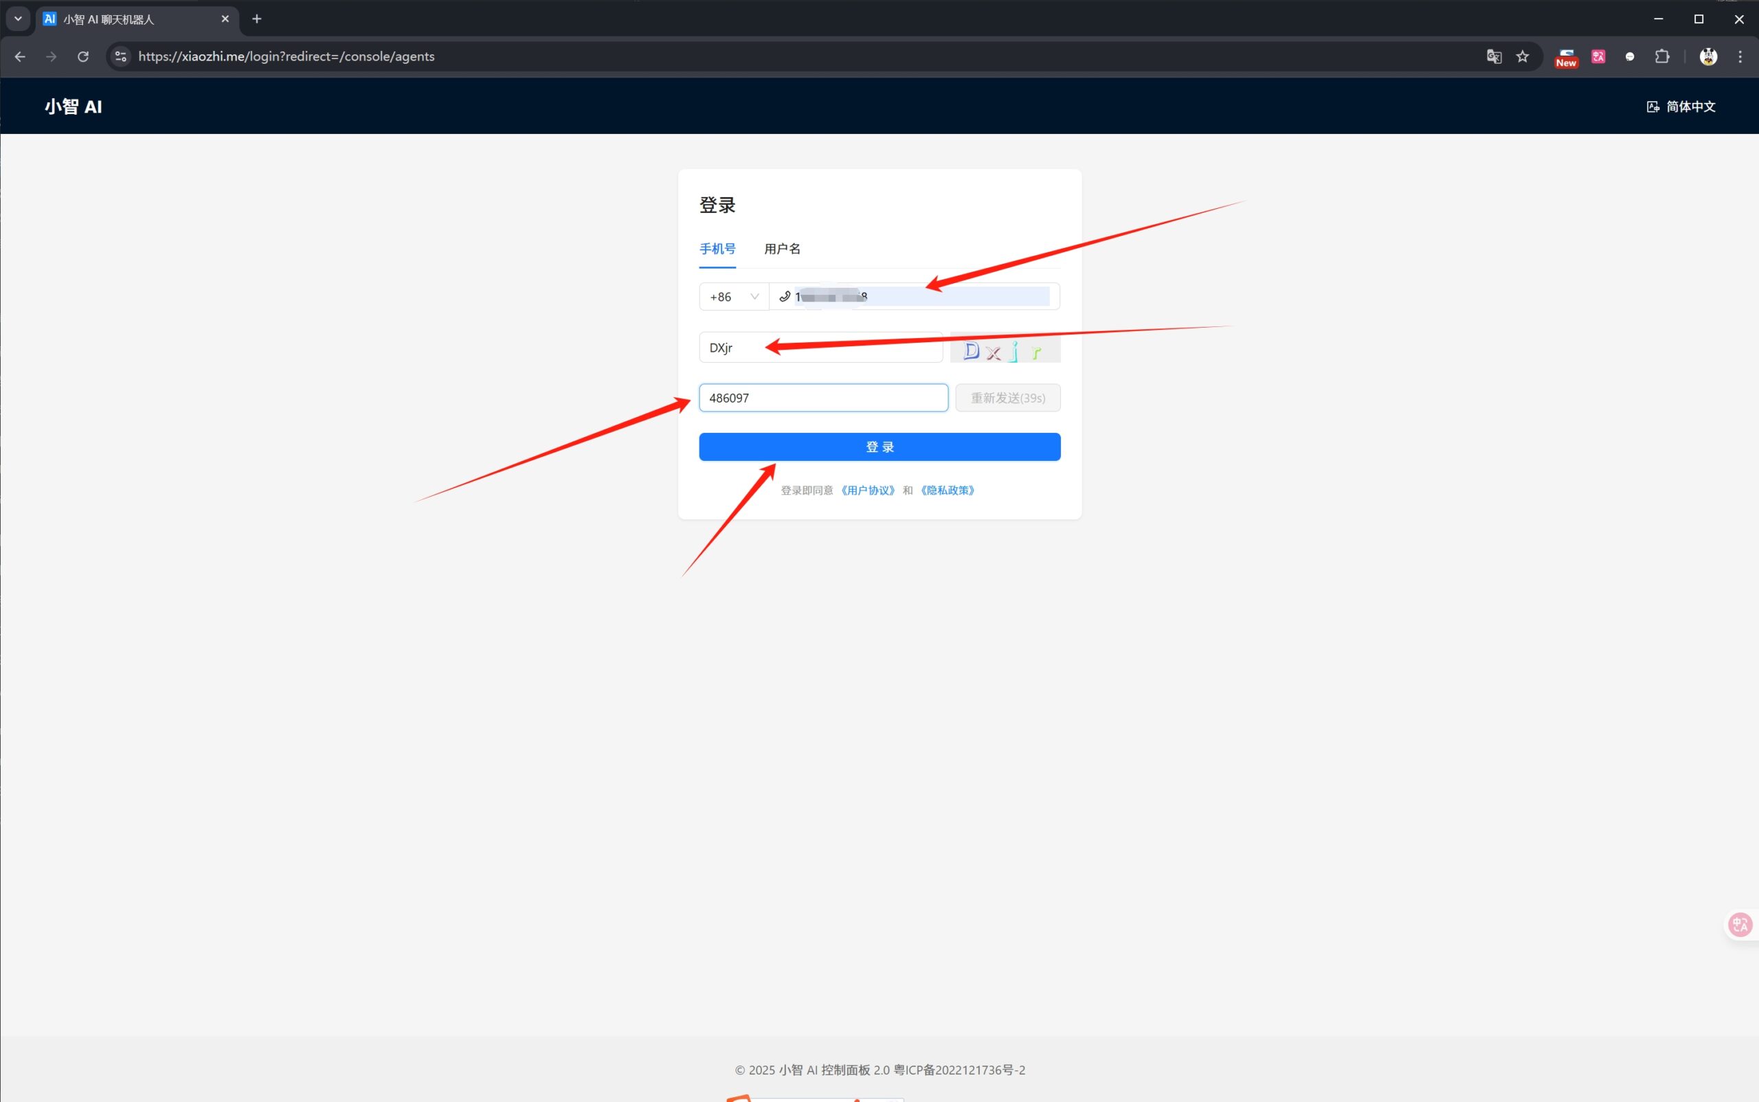The width and height of the screenshot is (1759, 1102).
Task: Close the 小智 AI 聊天机器人 tab
Action: [x=225, y=19]
